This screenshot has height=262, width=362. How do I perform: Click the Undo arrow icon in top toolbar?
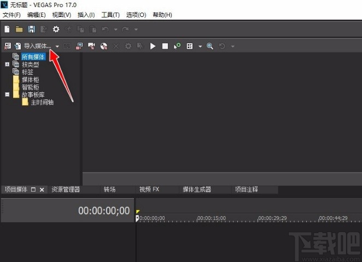pos(106,29)
